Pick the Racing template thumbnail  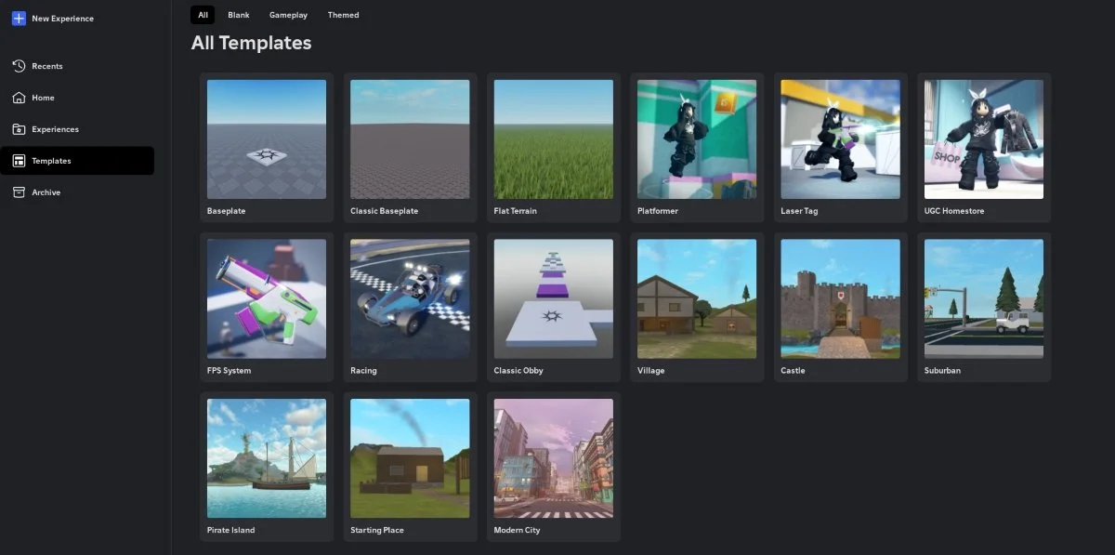tap(410, 299)
